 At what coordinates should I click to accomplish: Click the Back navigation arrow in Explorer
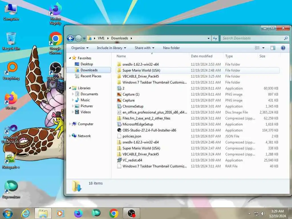[x=71, y=38]
